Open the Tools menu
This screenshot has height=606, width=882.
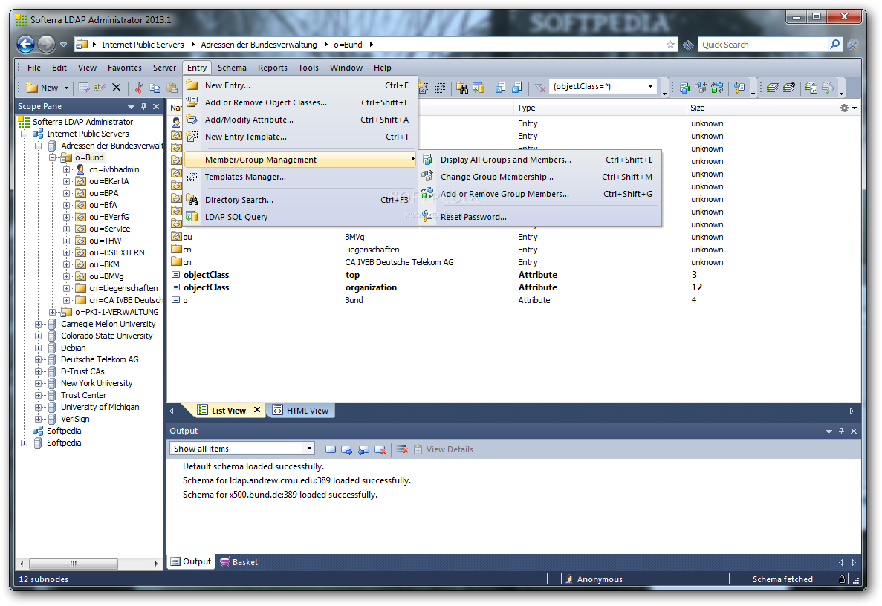click(308, 68)
